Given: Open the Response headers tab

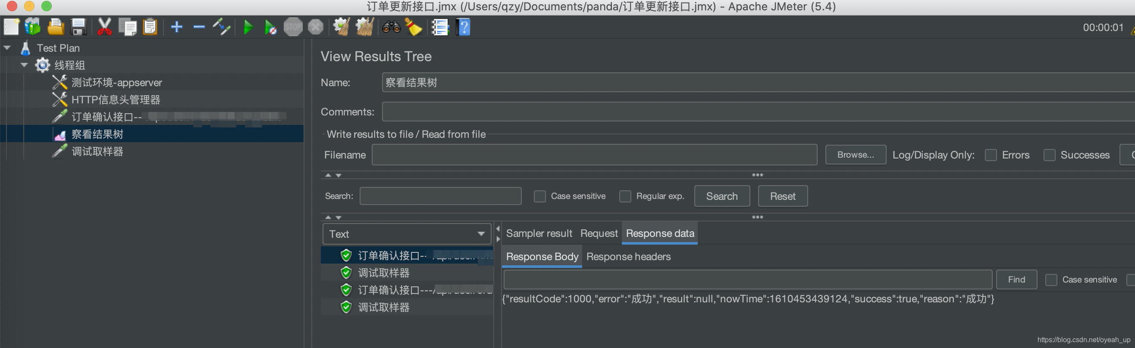Looking at the screenshot, I should point(628,257).
